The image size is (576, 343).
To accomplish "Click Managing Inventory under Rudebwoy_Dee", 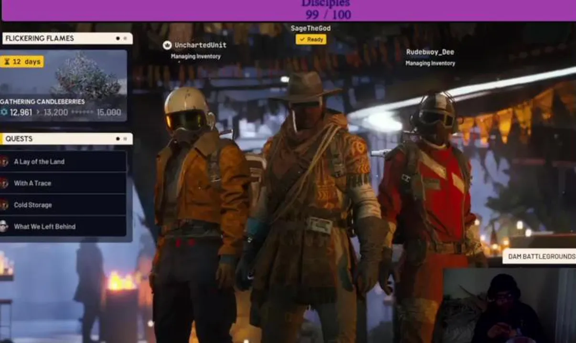I will tap(430, 63).
